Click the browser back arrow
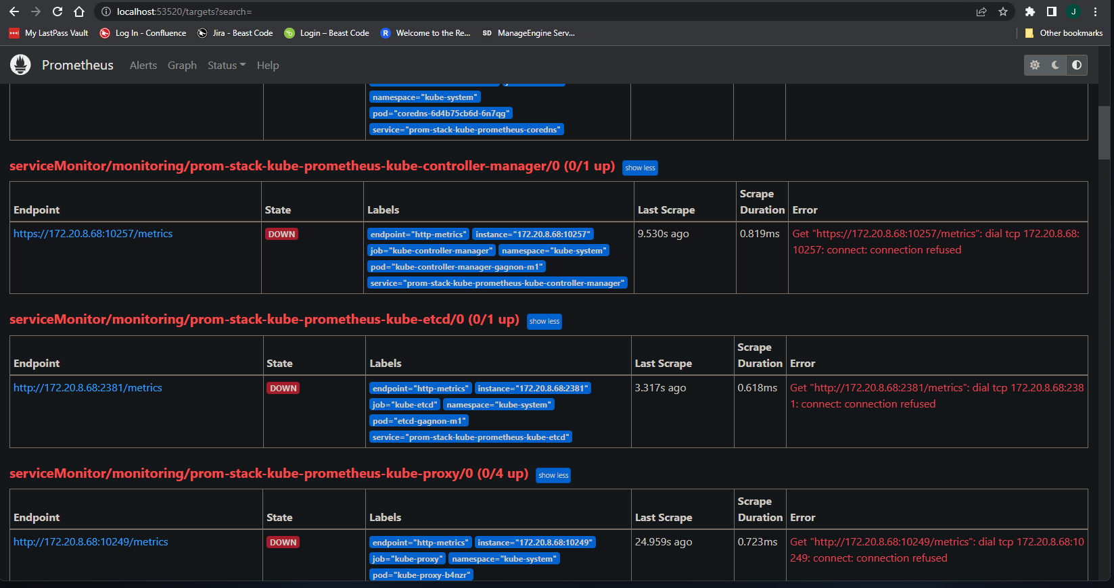Image resolution: width=1114 pixels, height=588 pixels. pyautogui.click(x=14, y=11)
